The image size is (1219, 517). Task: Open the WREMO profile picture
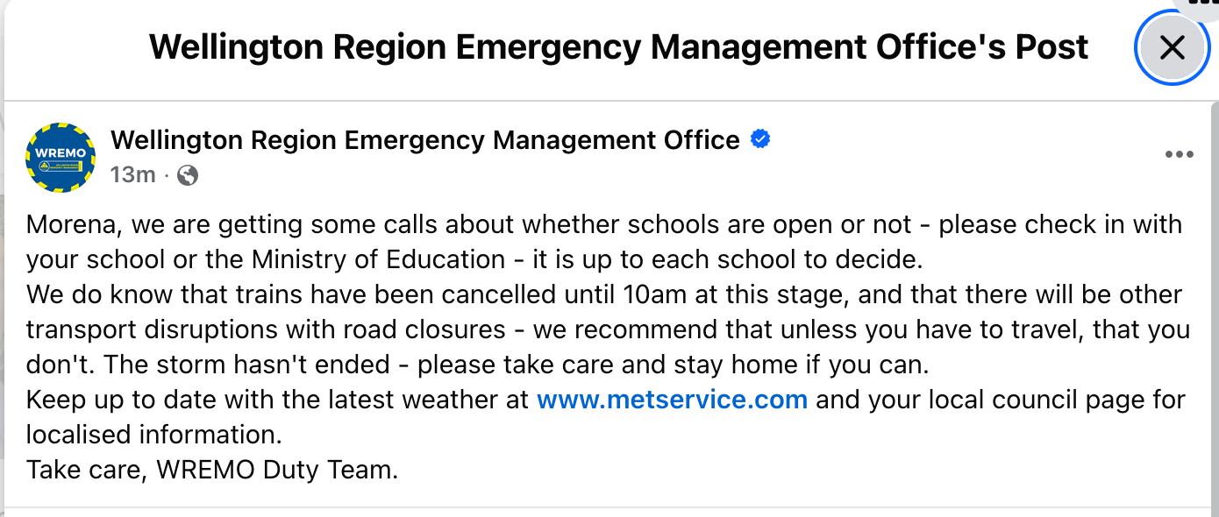[x=61, y=158]
